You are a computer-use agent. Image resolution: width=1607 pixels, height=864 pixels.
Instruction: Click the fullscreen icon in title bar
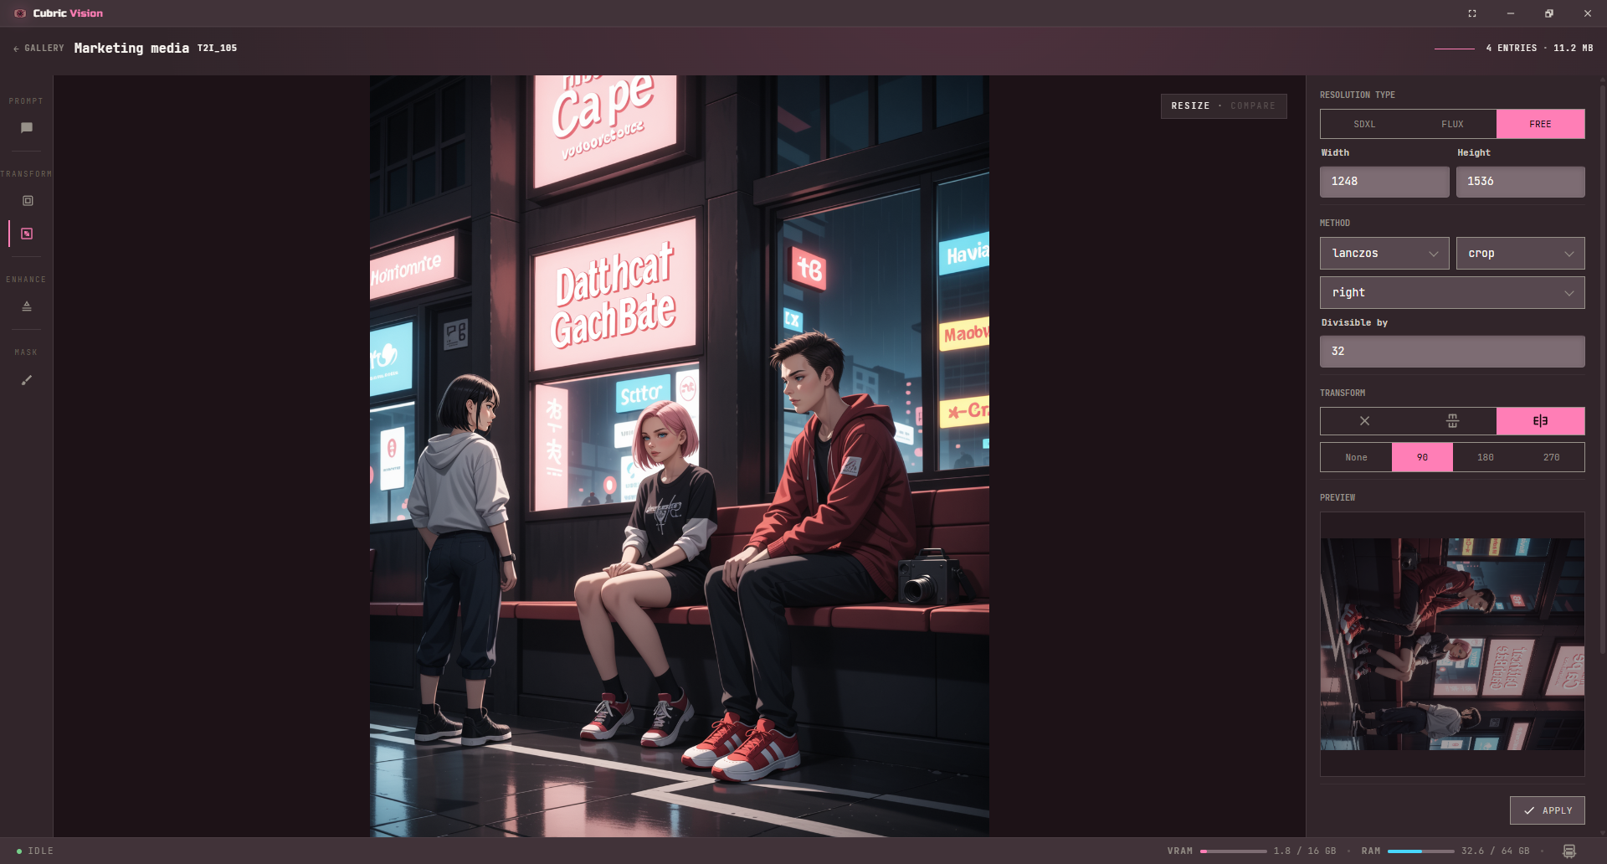point(1472,13)
